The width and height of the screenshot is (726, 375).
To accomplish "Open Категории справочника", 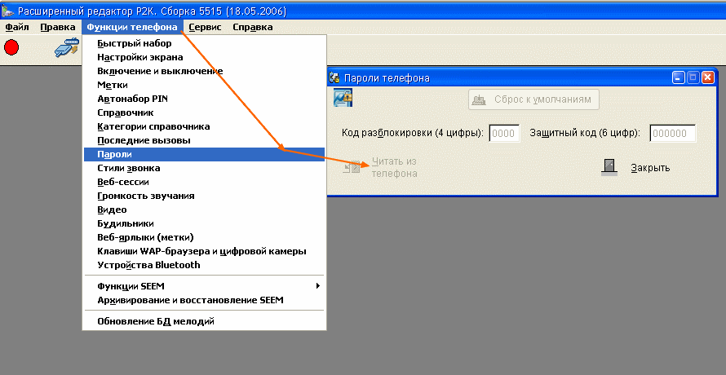I will point(204,126).
